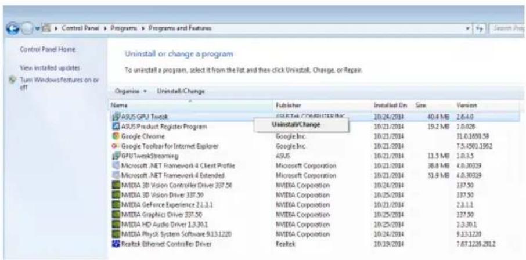526x260 pixels.
Task: Click the 19.2 MB size cell
Action: tap(438, 127)
